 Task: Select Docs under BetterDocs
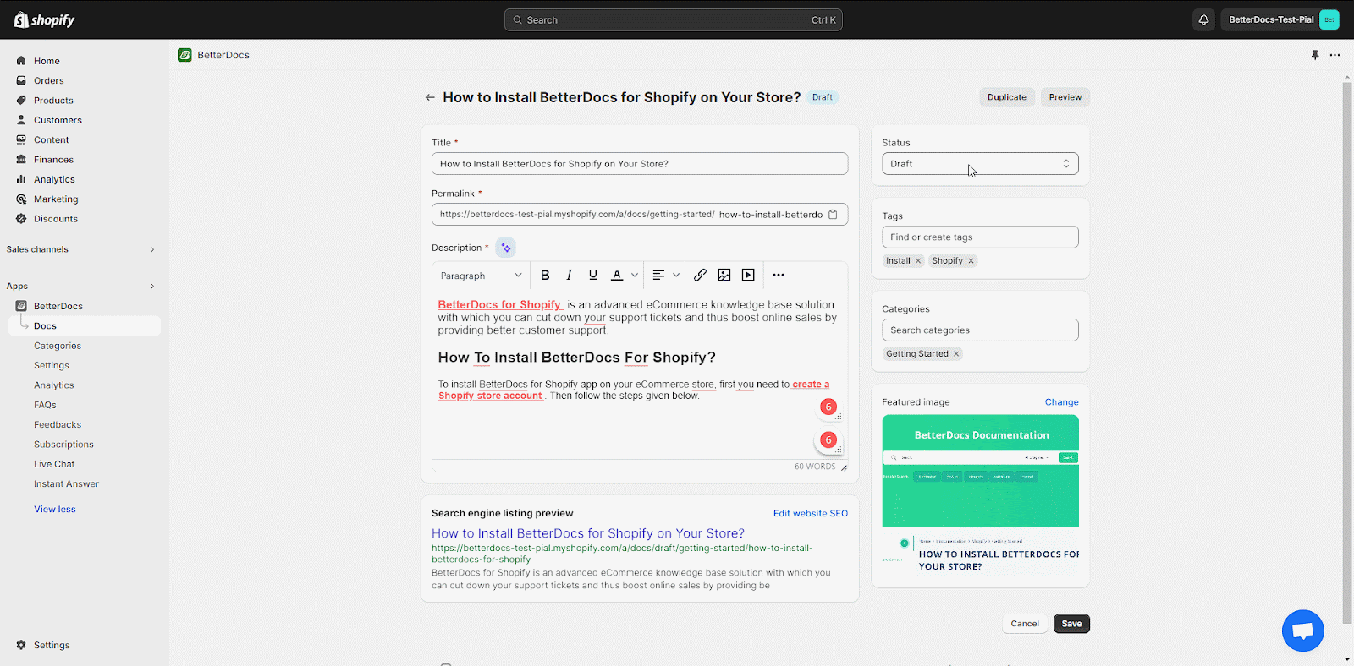85,326
